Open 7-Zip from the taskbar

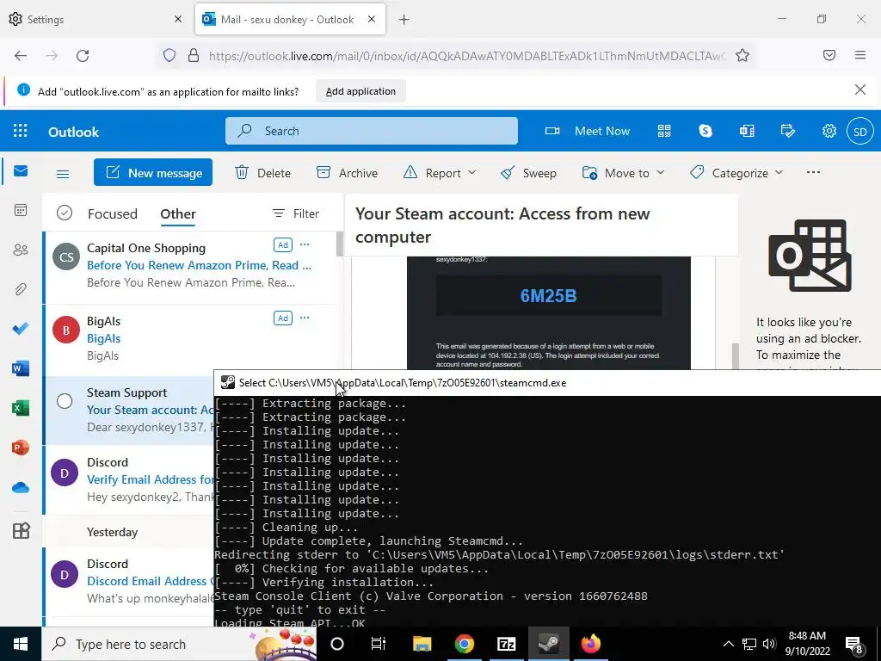pos(506,644)
